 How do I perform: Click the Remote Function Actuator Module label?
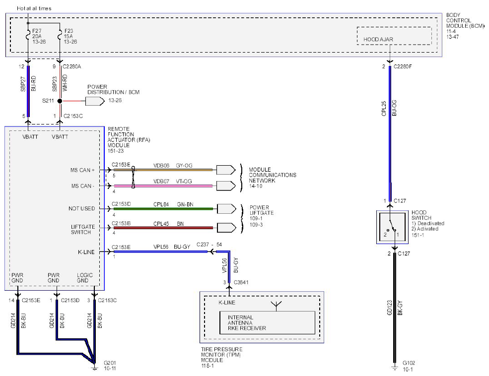pos(129,140)
